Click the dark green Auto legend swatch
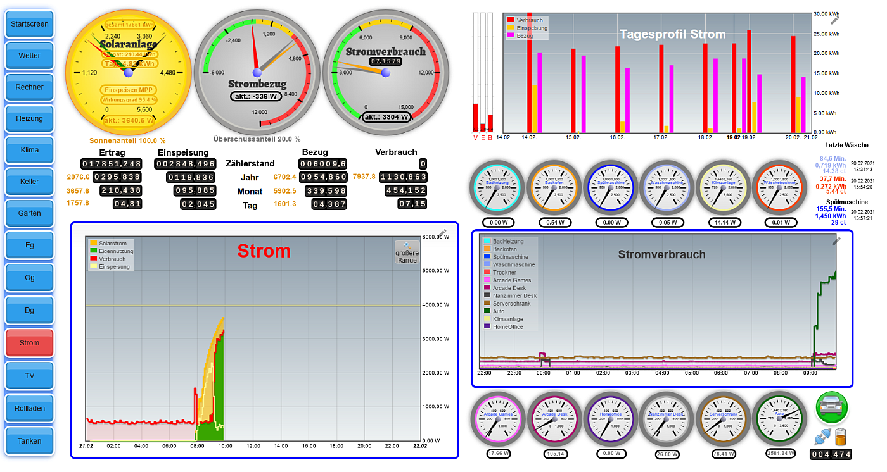The height and width of the screenshot is (472, 887). pos(487,311)
